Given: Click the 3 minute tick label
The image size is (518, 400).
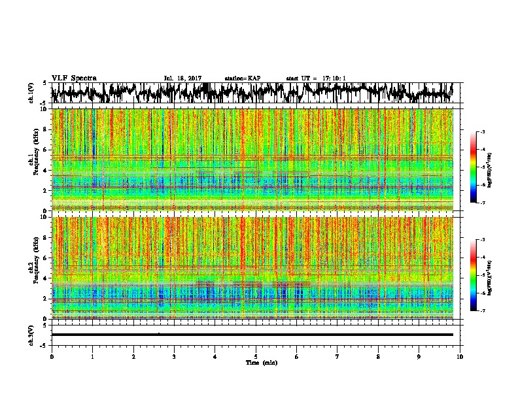Looking at the screenshot, I should point(174,357).
